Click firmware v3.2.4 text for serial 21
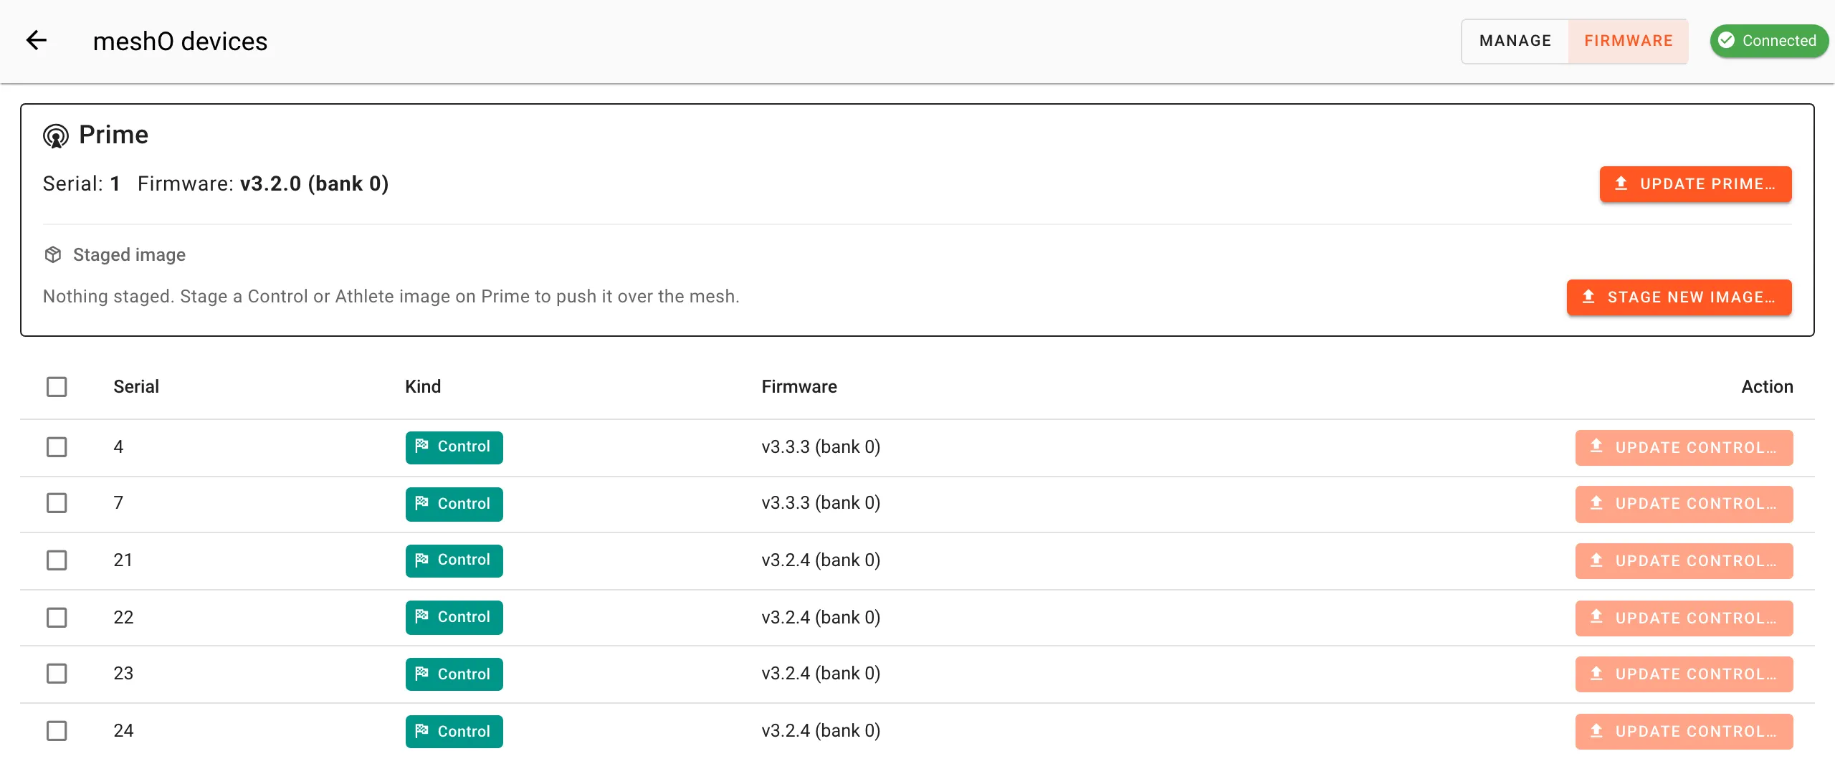 pyautogui.click(x=821, y=560)
